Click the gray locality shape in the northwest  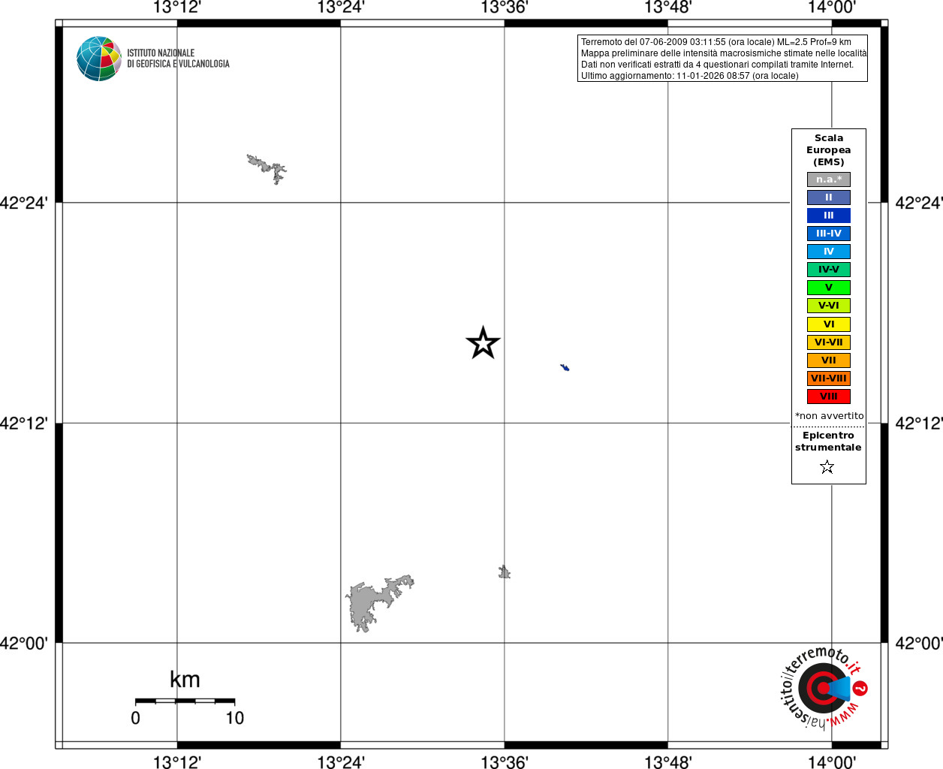(267, 169)
